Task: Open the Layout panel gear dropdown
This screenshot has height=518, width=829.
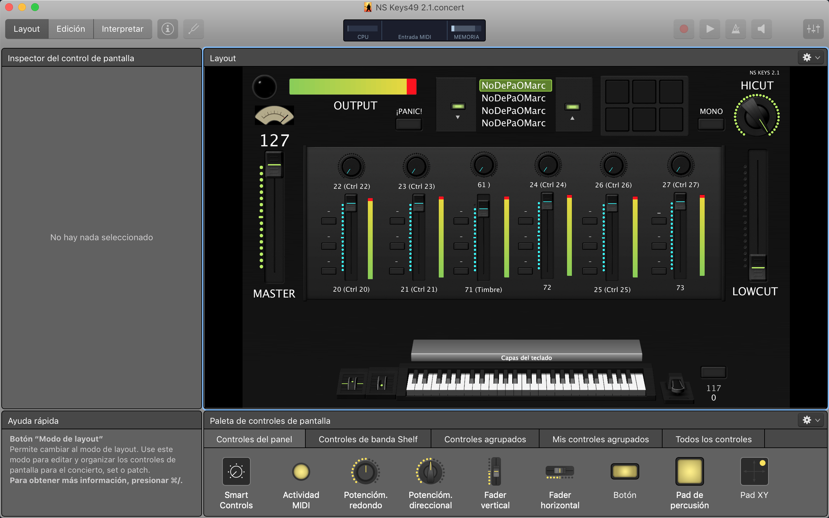Action: tap(811, 58)
